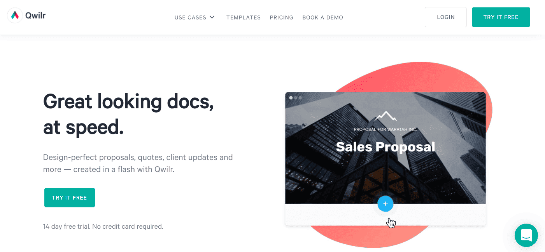Image resolution: width=545 pixels, height=252 pixels.
Task: Click TRY IT FREE in header
Action: [x=501, y=17]
